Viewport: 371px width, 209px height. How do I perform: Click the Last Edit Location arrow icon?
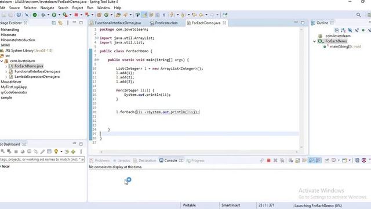pyautogui.click(x=194, y=15)
